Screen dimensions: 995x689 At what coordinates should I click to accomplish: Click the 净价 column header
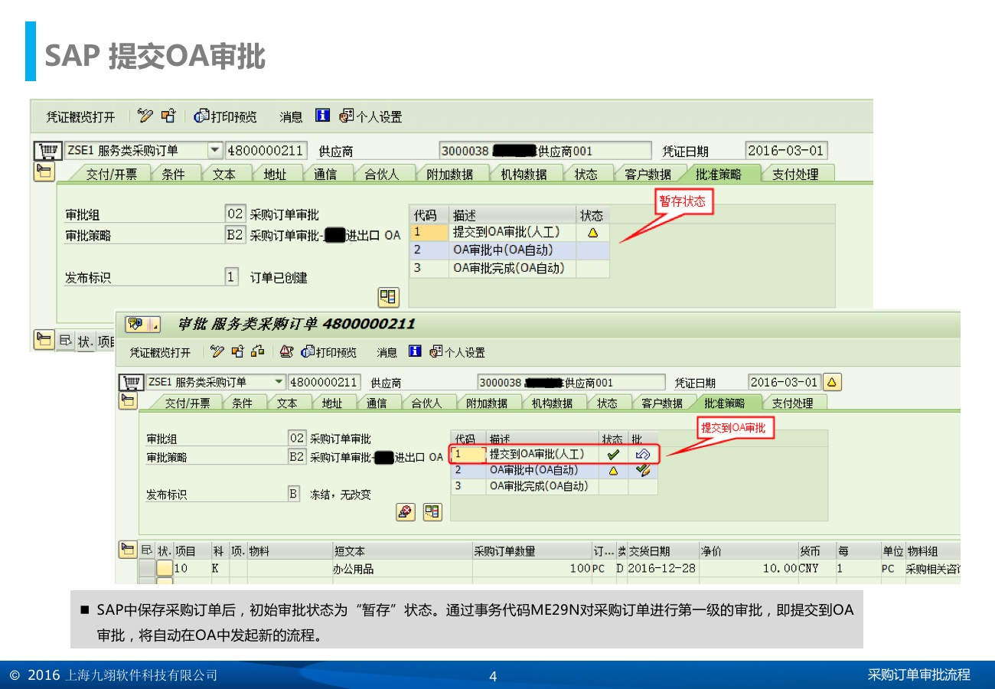coord(748,551)
